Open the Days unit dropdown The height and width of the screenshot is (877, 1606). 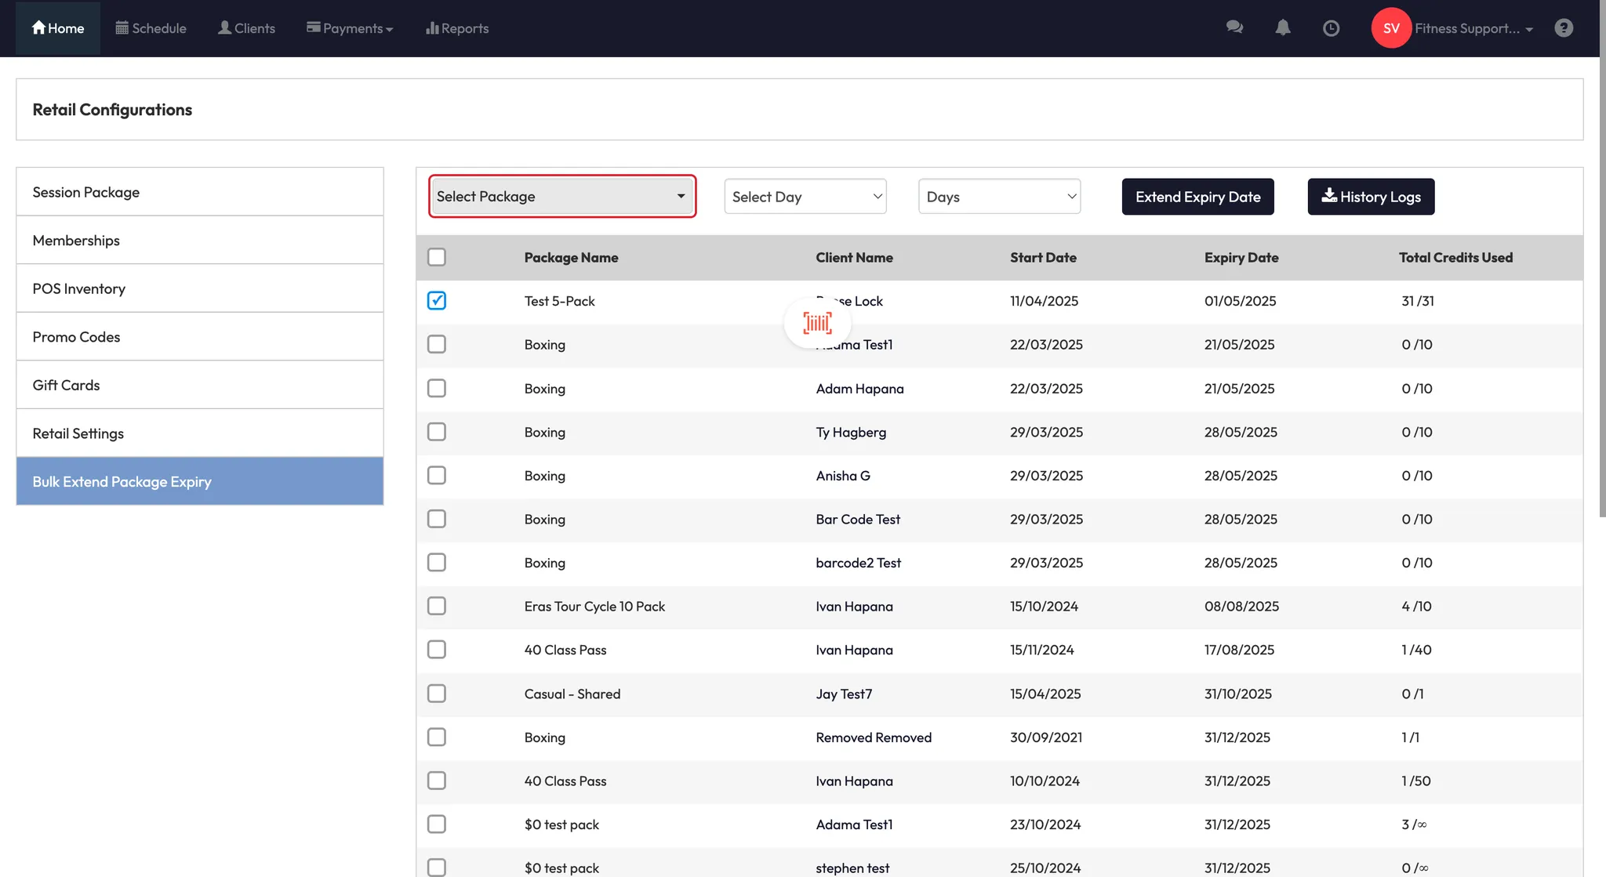point(999,196)
